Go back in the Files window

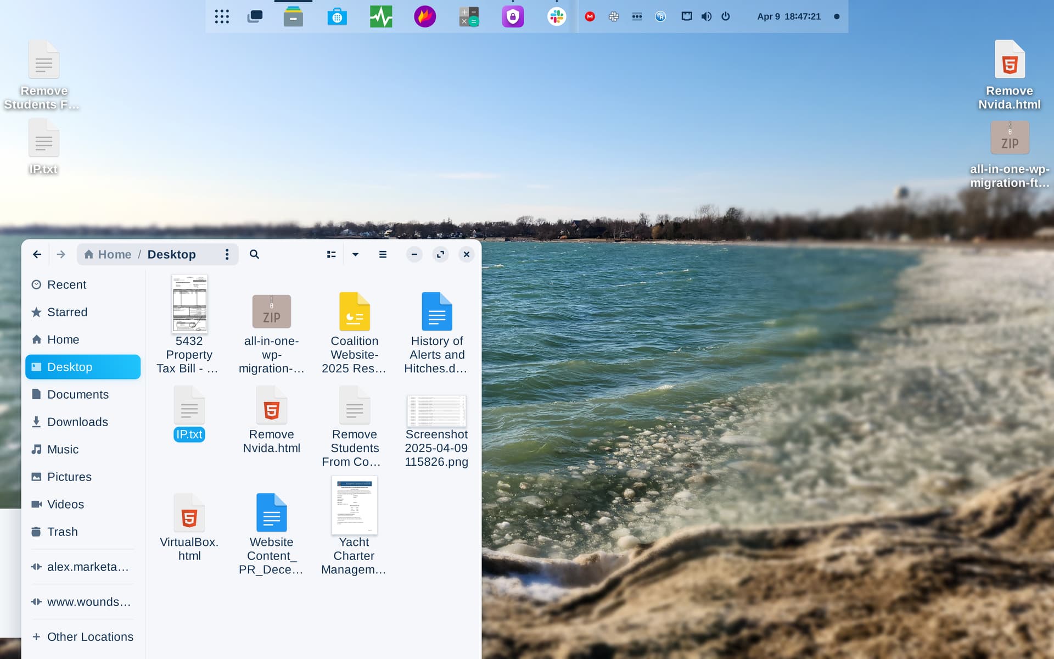tap(37, 254)
